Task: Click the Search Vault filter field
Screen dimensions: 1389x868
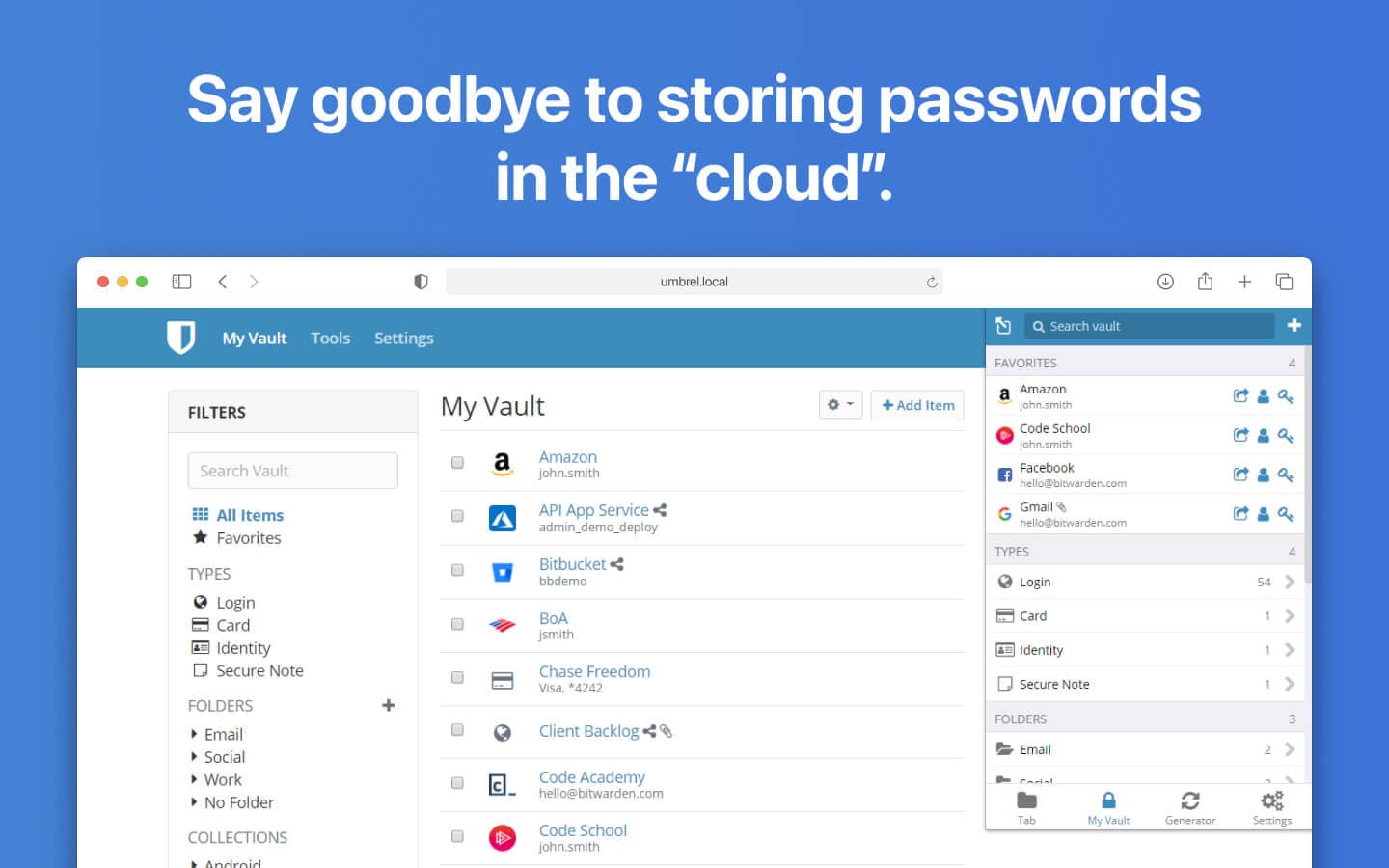Action: click(293, 471)
